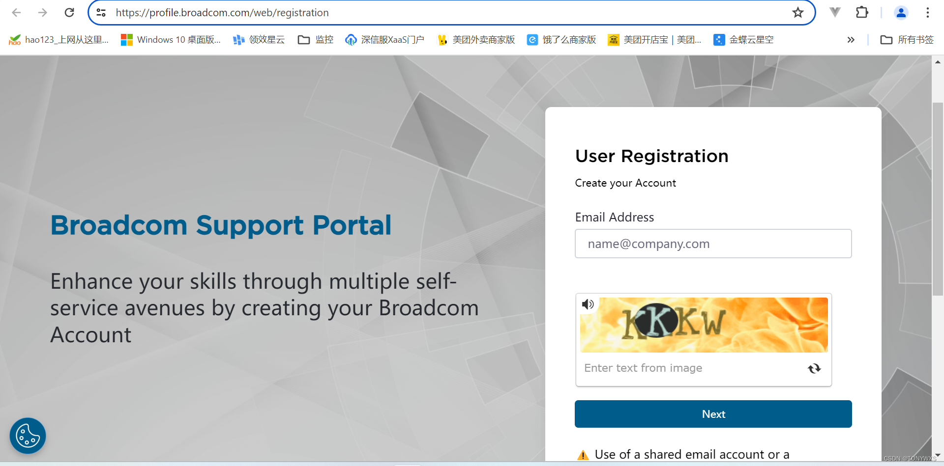
Task: Click the Next button
Action: coord(713,414)
